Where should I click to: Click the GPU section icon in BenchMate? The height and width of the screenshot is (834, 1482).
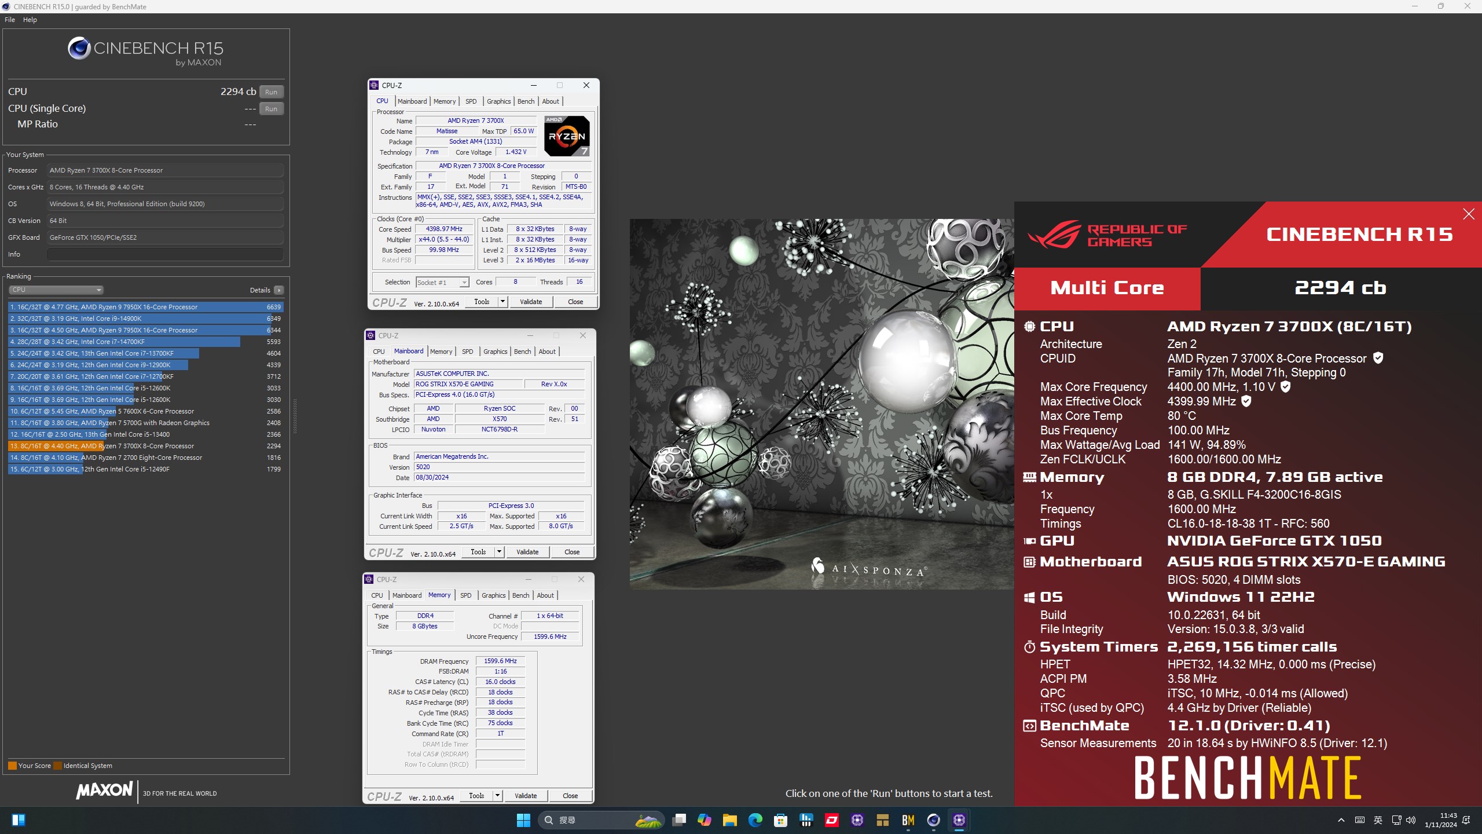pos(1029,541)
